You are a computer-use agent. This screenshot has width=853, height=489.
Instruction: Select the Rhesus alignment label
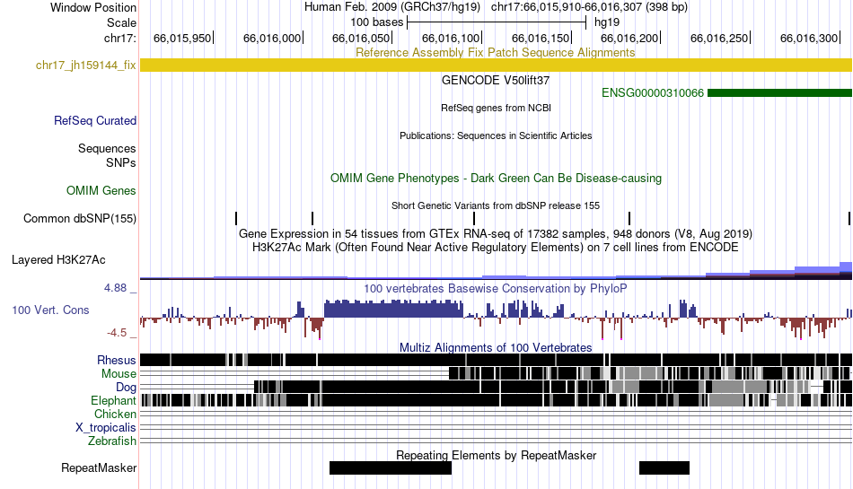click(x=117, y=360)
